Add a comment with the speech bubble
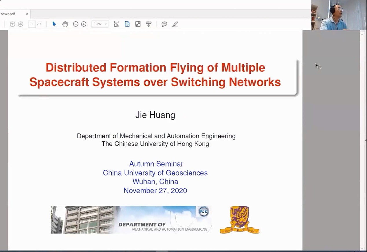Viewport: 367px width, 252px height. tap(164, 24)
